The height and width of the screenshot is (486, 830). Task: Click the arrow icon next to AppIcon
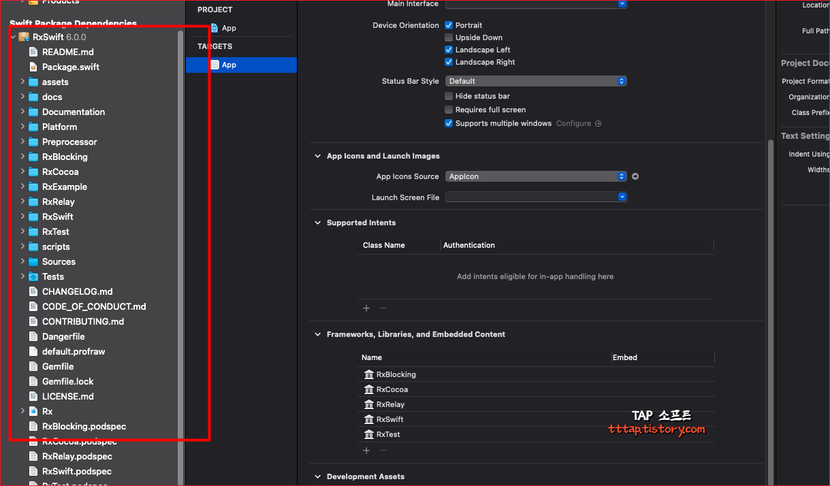pyautogui.click(x=635, y=176)
